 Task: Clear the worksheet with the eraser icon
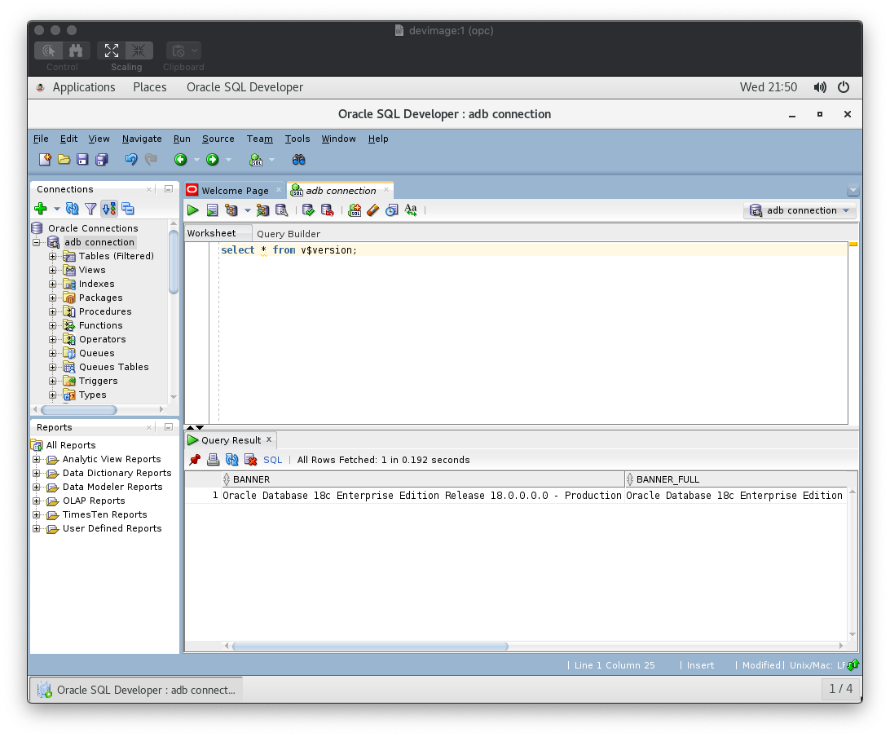373,210
